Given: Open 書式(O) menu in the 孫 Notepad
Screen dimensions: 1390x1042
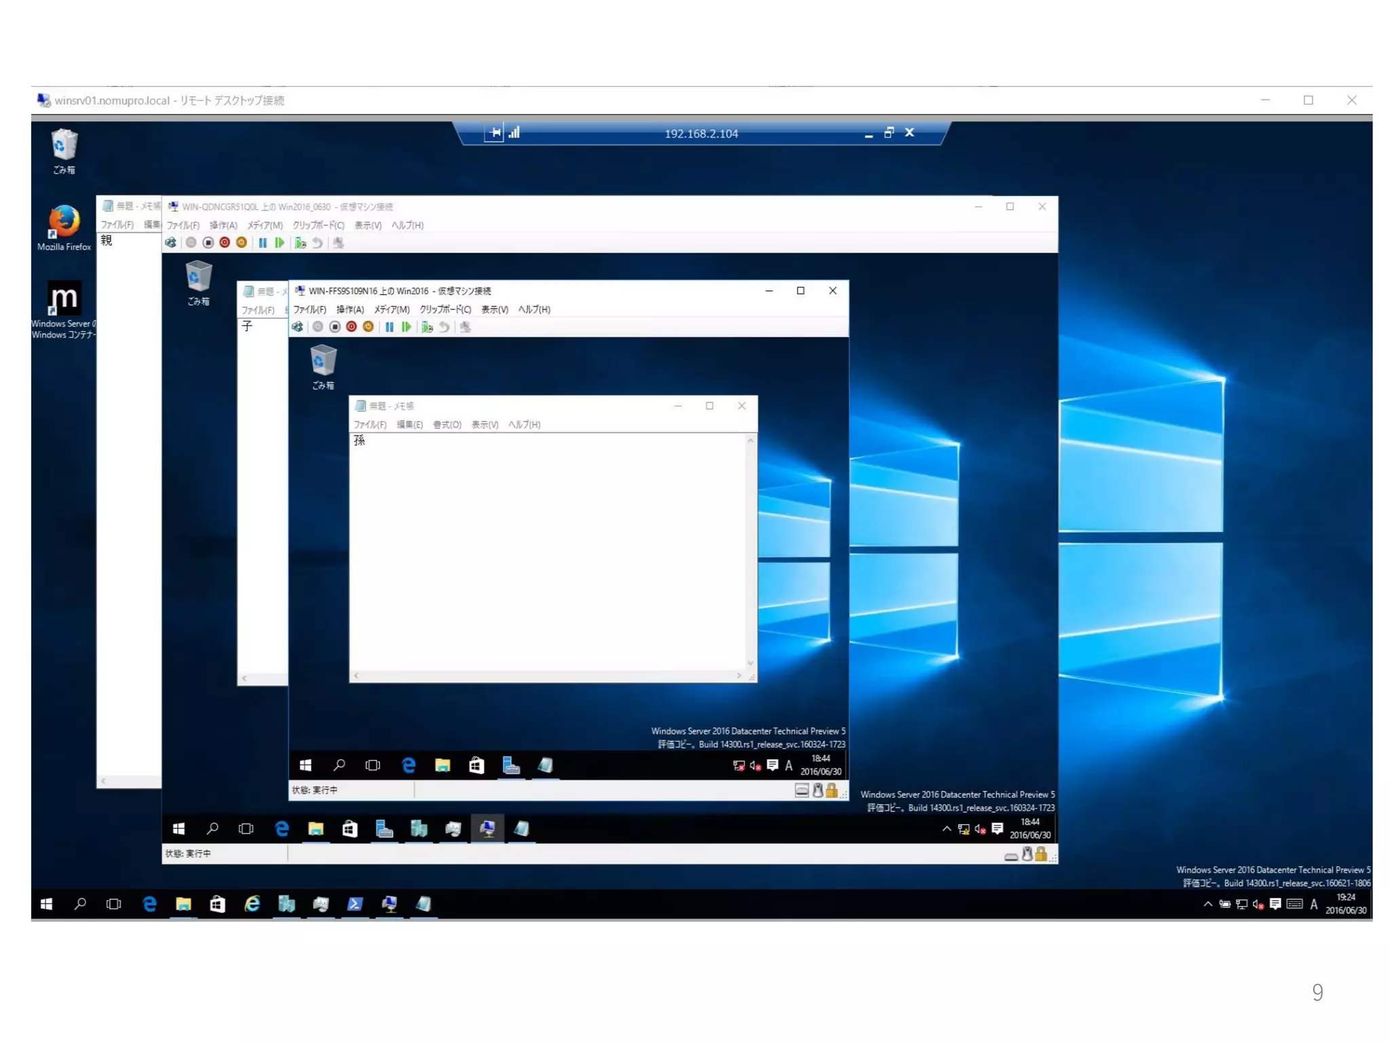Looking at the screenshot, I should [x=447, y=425].
